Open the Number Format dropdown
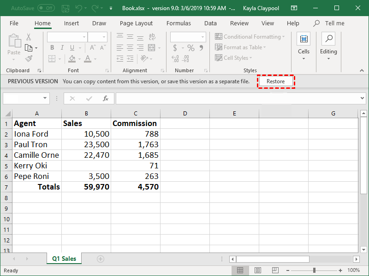This screenshot has height=276, width=369. [x=202, y=37]
